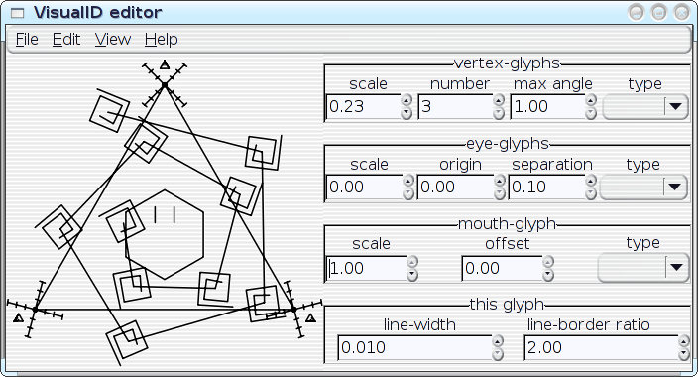Decrease max angle with down arrow

click(591, 114)
